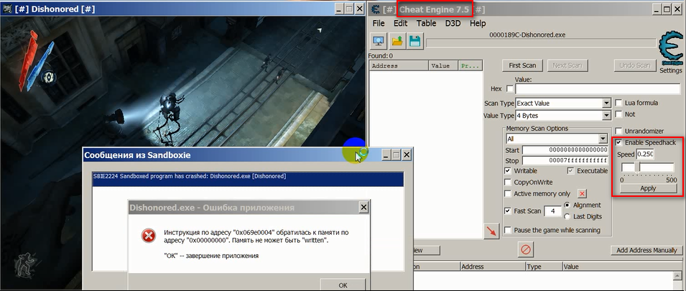This screenshot has height=291, width=686.
Task: Select the Last Digits radio button
Action: 568,216
